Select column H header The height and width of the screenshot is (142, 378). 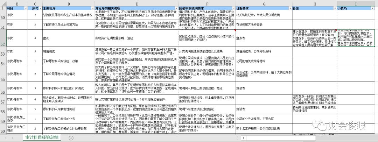pyautogui.click(x=315, y=4)
